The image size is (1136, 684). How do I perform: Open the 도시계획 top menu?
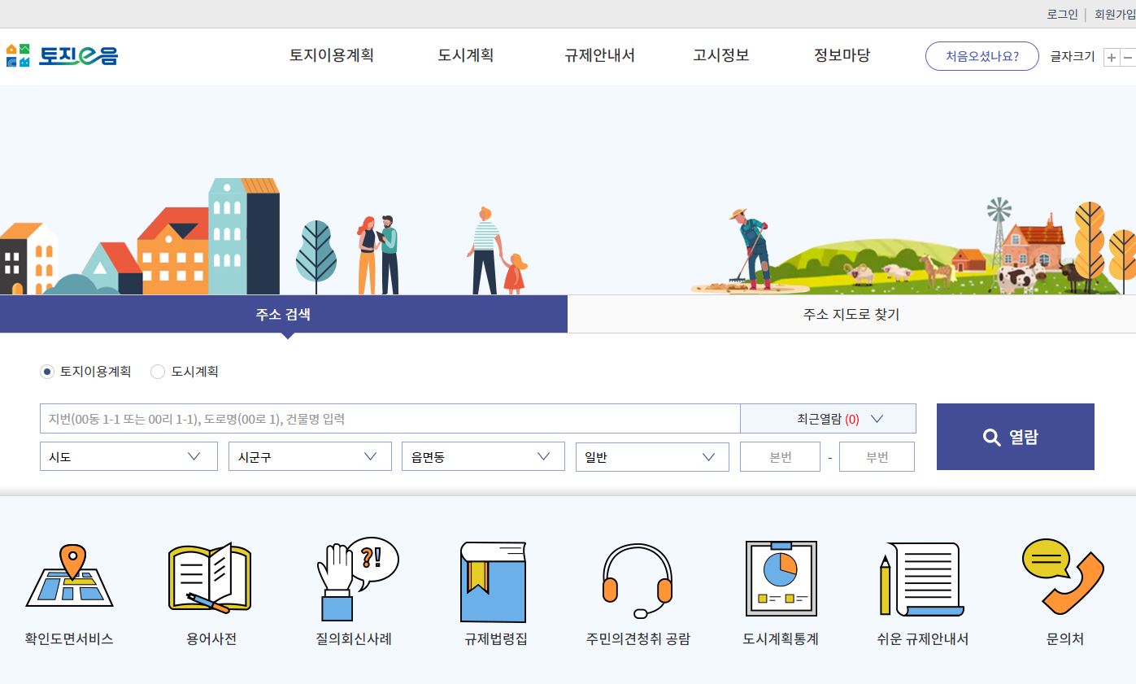coord(466,55)
